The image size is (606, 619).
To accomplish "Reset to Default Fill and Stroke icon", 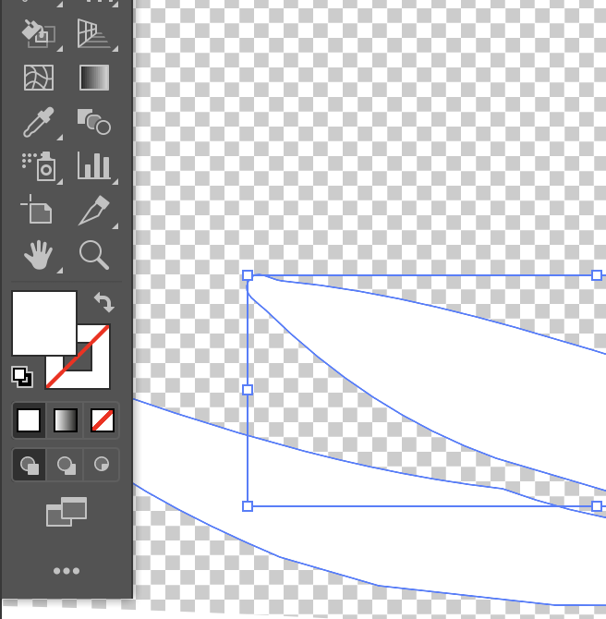I will [20, 376].
